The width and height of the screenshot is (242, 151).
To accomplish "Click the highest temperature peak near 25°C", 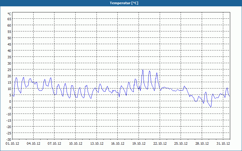I will pyautogui.click(x=143, y=70).
